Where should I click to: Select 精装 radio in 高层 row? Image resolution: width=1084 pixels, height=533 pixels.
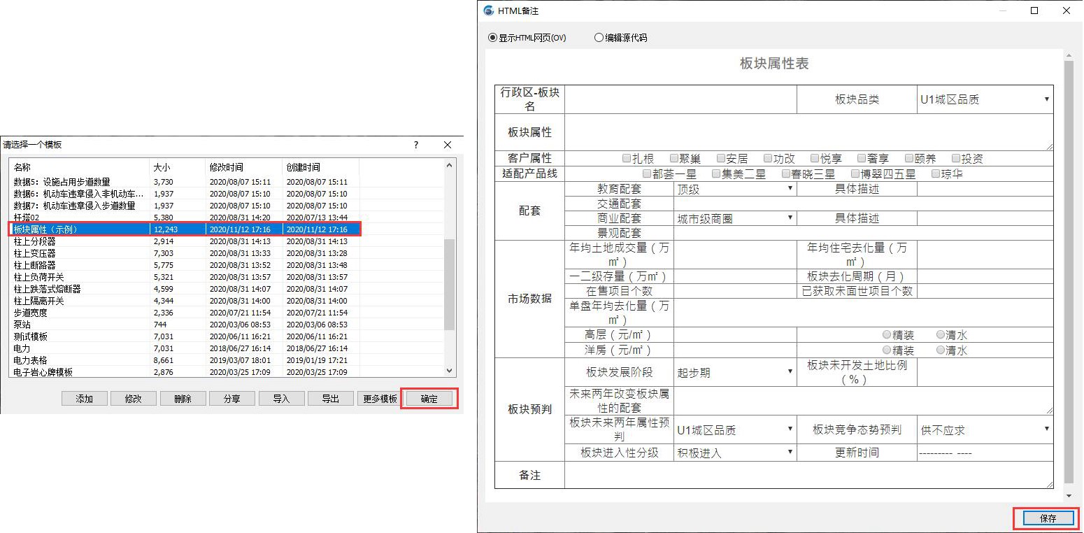click(x=887, y=335)
